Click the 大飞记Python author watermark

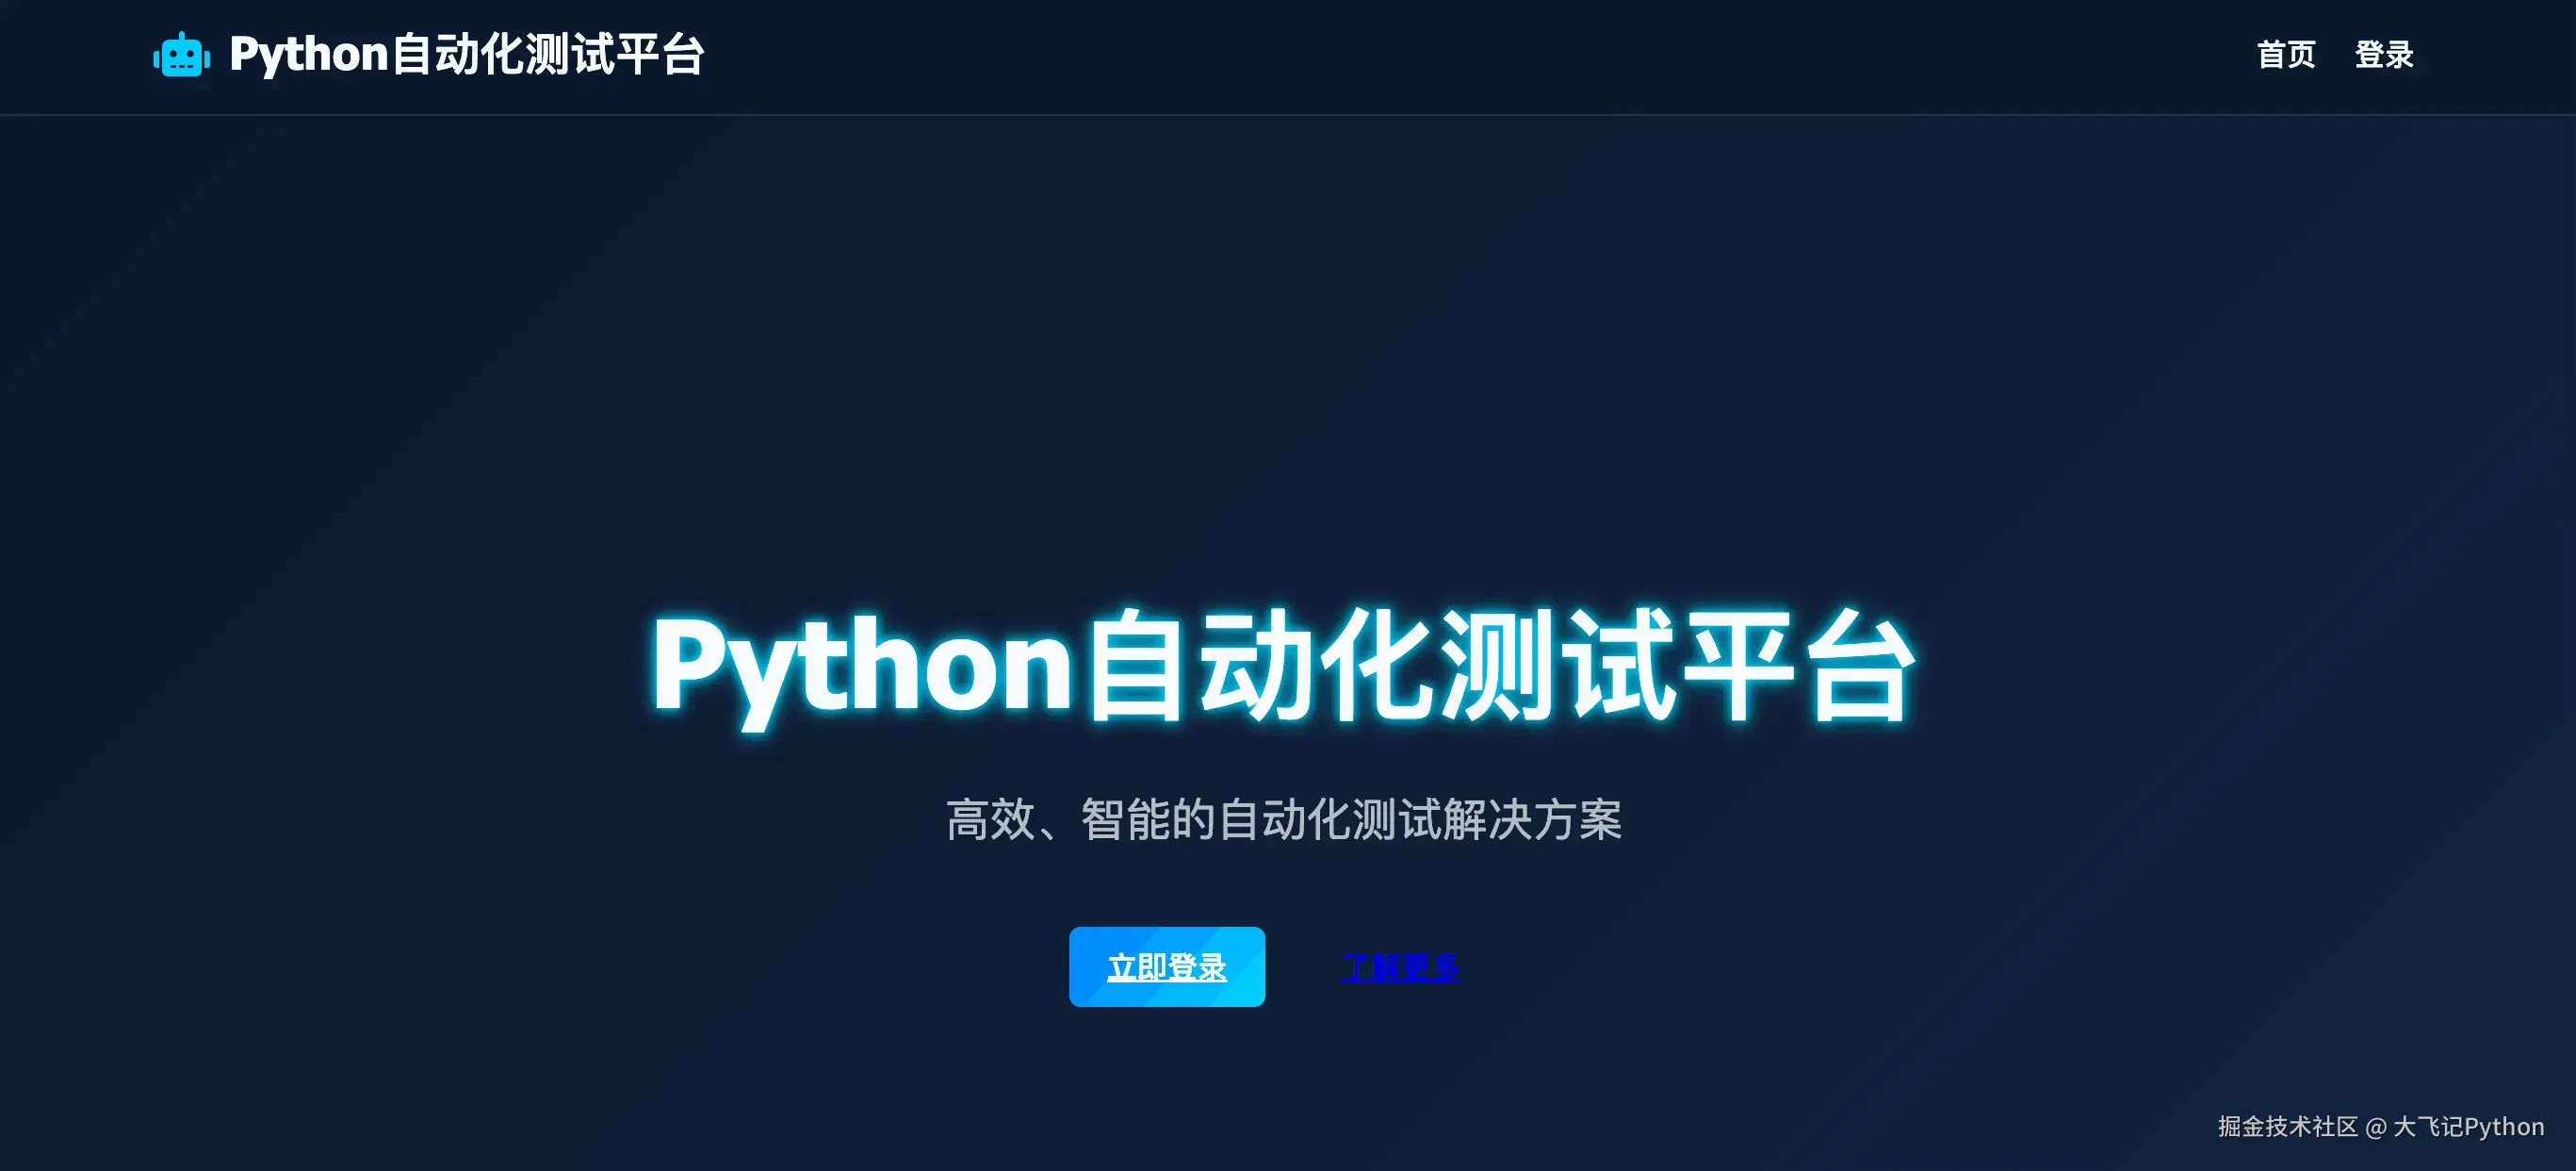coord(2468,1126)
